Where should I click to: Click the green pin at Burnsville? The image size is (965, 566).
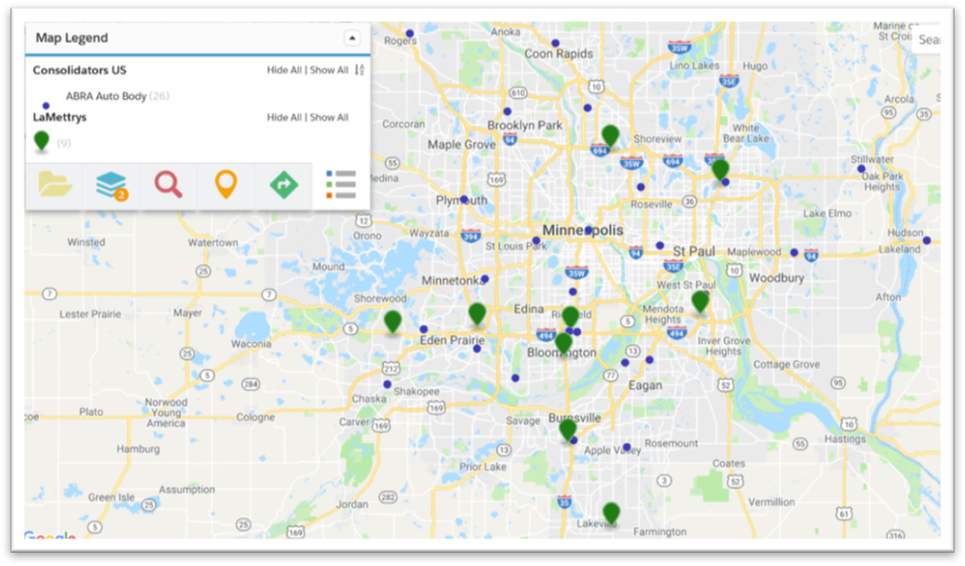(568, 430)
